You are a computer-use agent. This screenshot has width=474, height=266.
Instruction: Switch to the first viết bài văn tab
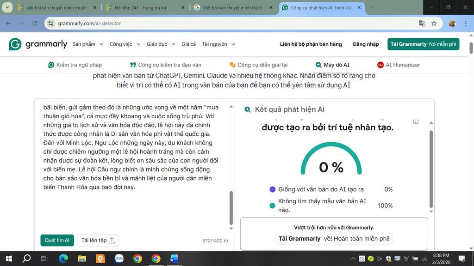click(x=57, y=7)
